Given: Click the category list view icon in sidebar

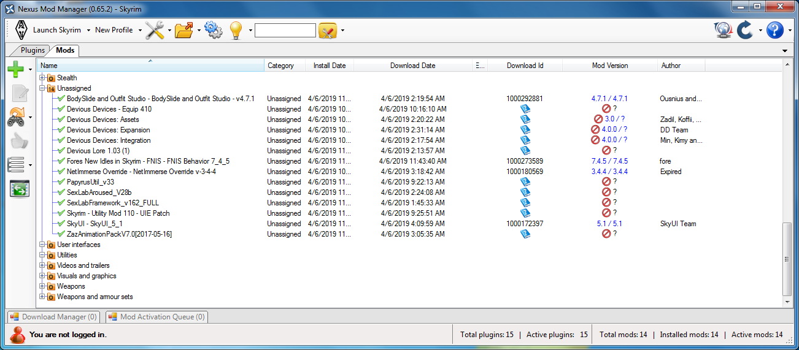Looking at the screenshot, I should 16,165.
